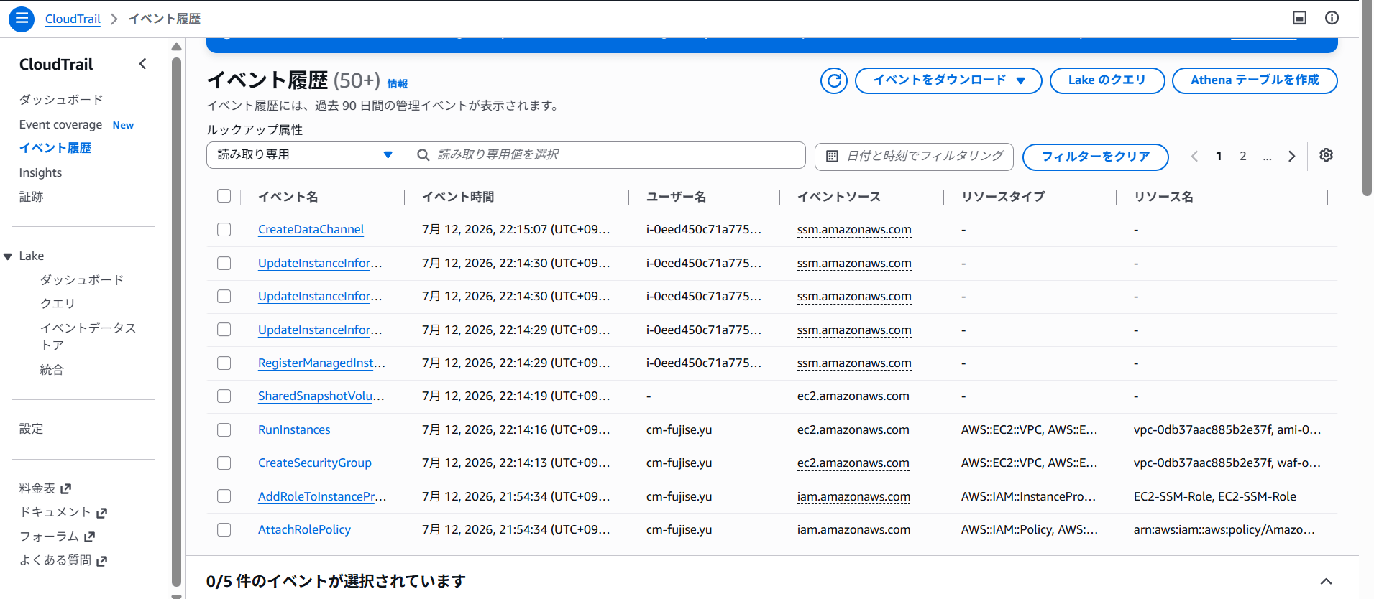Click the external link icon next to ドキュメント
The width and height of the screenshot is (1374, 599).
[x=101, y=513]
